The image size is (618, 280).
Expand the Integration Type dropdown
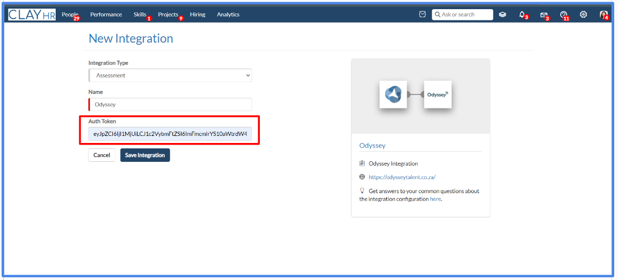click(170, 75)
